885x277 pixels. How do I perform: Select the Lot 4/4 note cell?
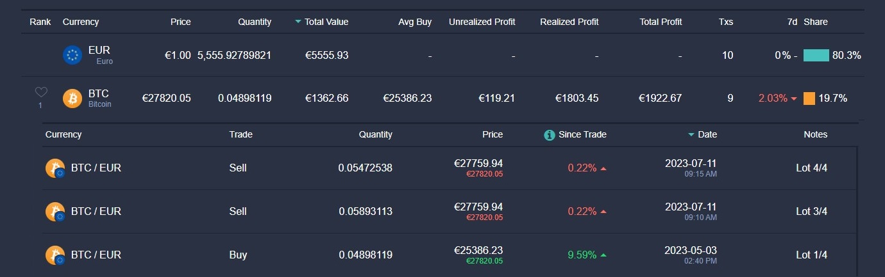811,168
